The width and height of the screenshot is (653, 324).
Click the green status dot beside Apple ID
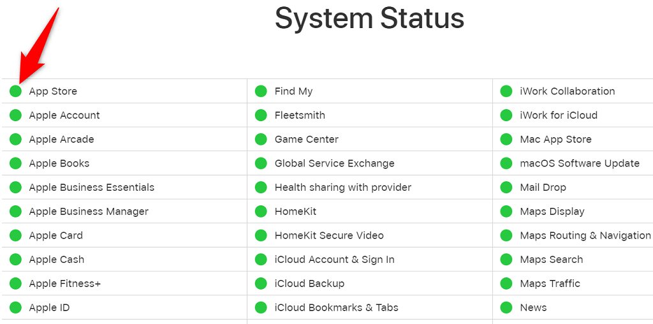[x=15, y=308]
